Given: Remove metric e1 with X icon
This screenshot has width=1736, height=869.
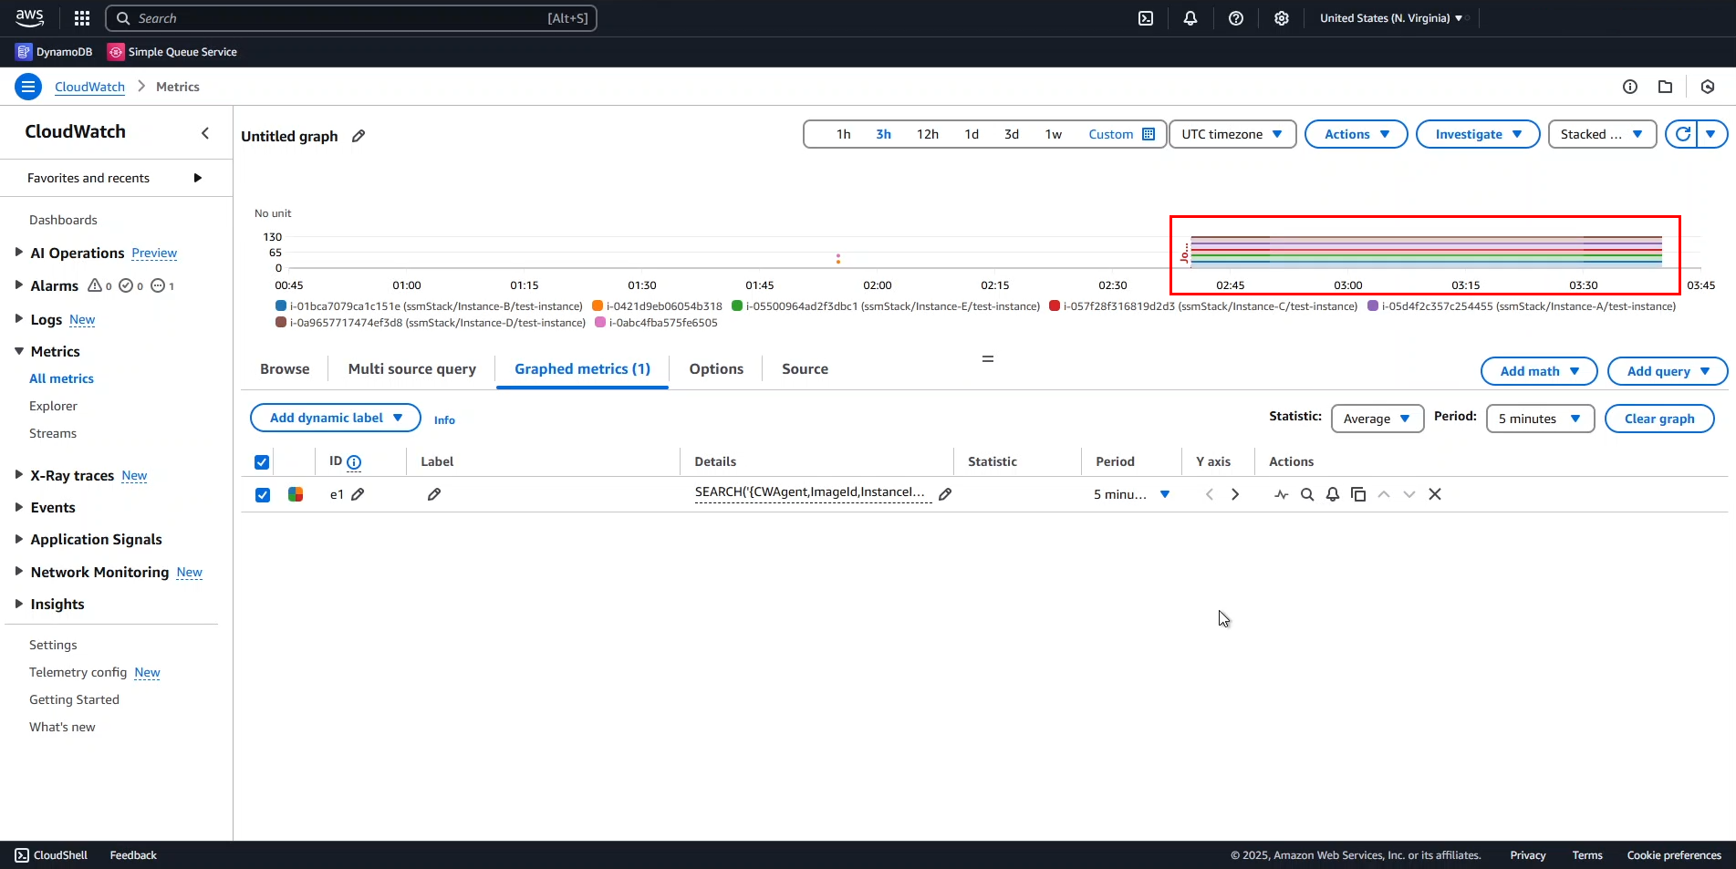Looking at the screenshot, I should [x=1435, y=494].
